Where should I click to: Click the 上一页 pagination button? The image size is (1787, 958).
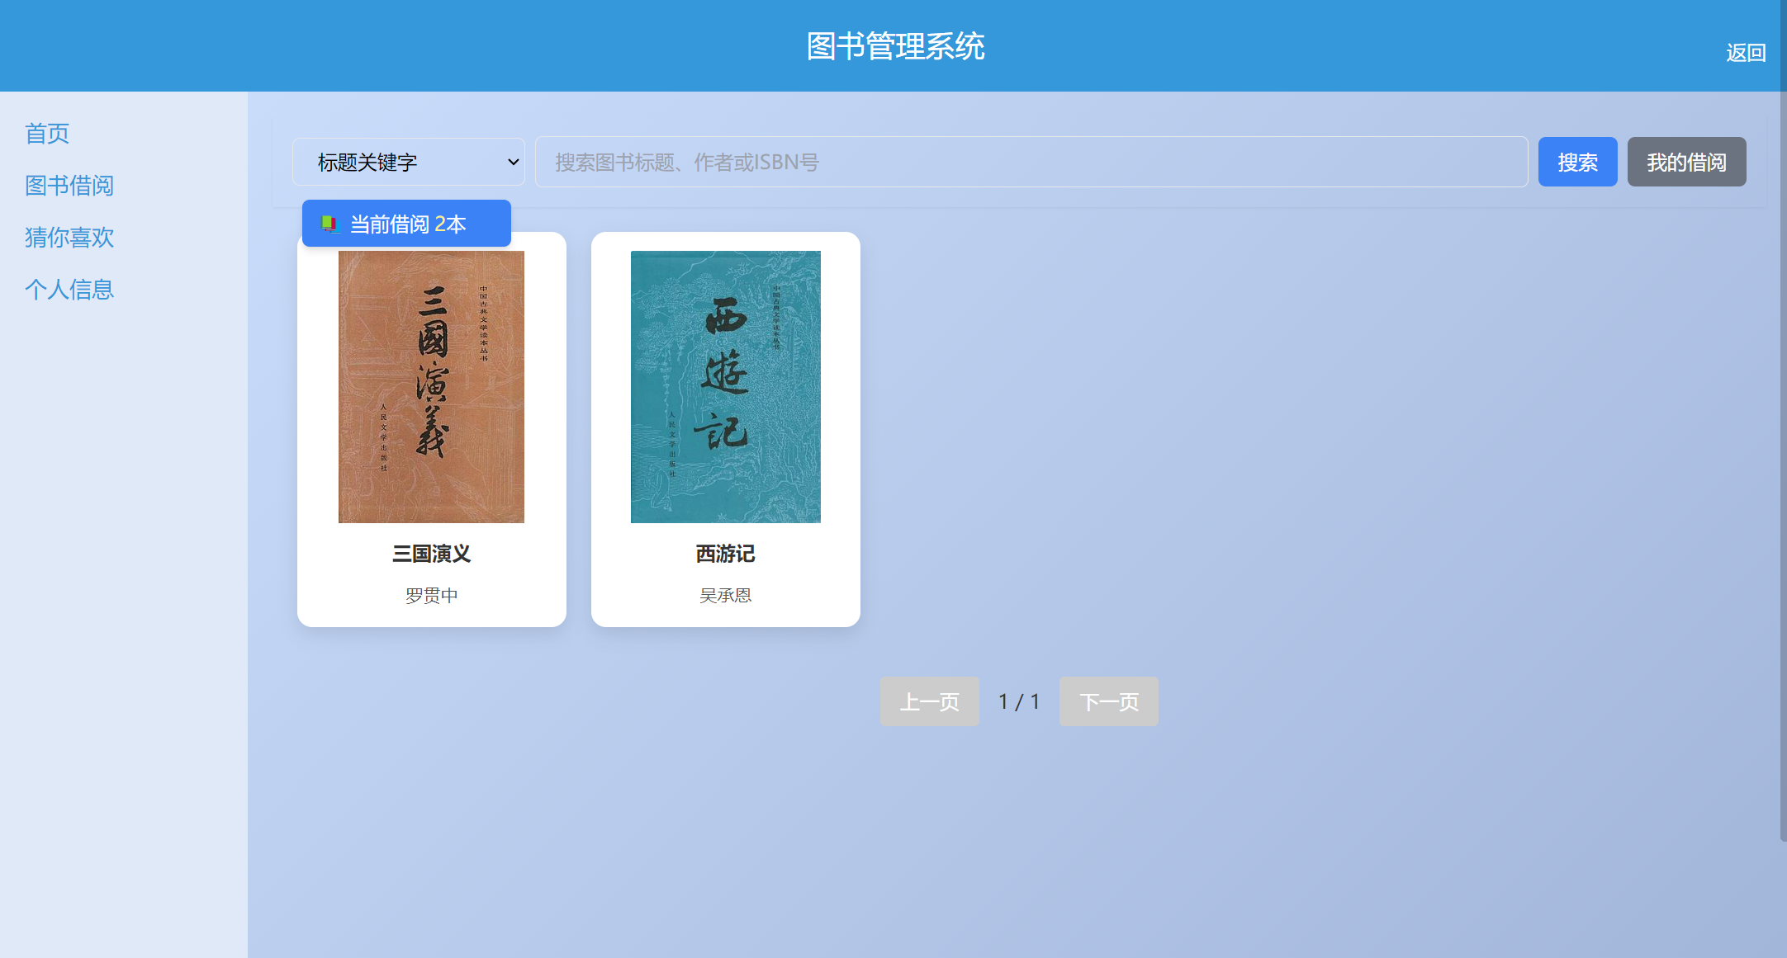[929, 701]
